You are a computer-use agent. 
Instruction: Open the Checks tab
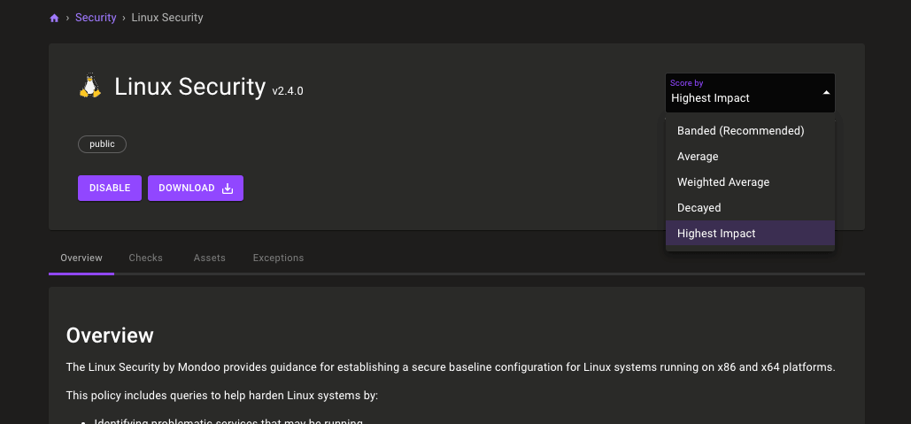coord(146,258)
